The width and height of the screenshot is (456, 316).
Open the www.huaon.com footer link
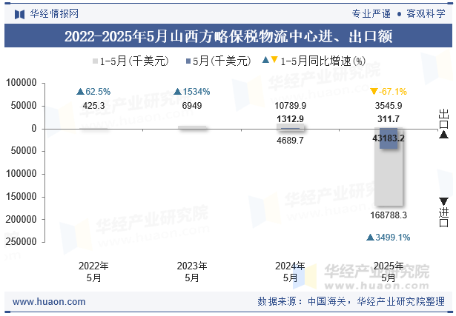click(49, 302)
